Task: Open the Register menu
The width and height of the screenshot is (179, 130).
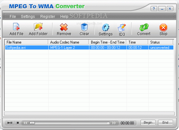Action: click(x=47, y=17)
